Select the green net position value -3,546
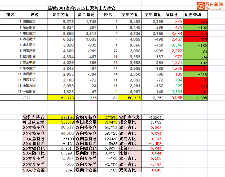Viewport: 225px width, 177px height. click(174, 45)
